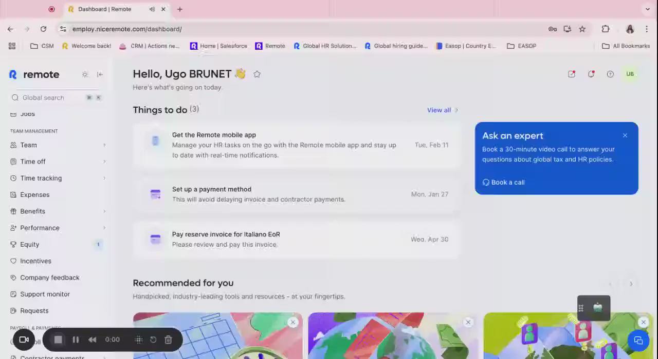Screen dimensions: 658x359
Task: Mute the Dashboard tab audio
Action: click(152, 9)
